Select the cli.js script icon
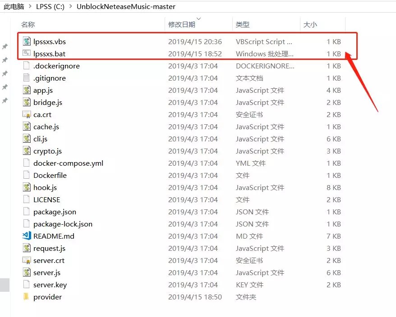Screen dimensions: 396x317 tap(27, 138)
